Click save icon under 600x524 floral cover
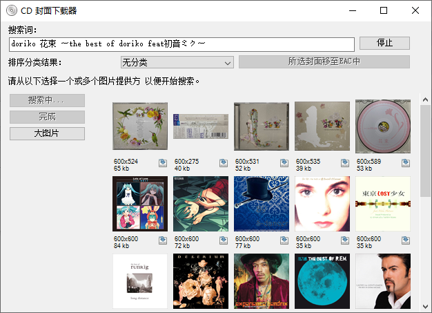Viewport: 432px width, 313px height. 162,164
